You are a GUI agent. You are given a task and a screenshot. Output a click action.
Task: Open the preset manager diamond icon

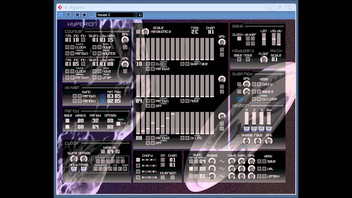(x=140, y=15)
